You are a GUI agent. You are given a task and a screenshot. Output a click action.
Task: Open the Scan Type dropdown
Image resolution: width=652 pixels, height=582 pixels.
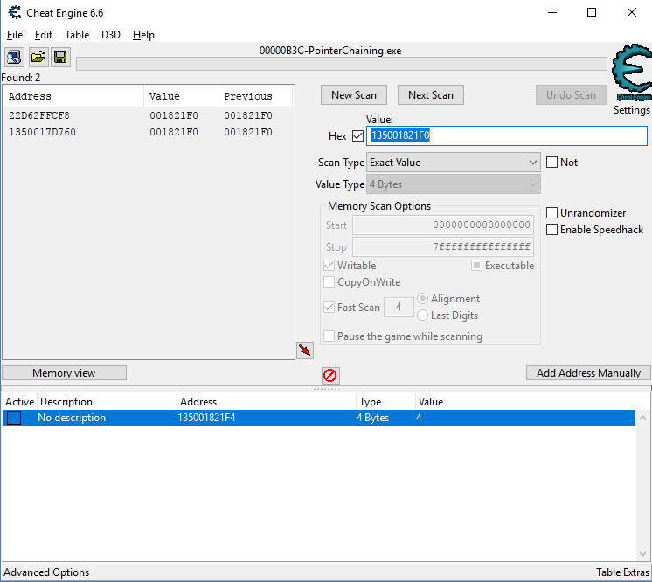pyautogui.click(x=454, y=163)
